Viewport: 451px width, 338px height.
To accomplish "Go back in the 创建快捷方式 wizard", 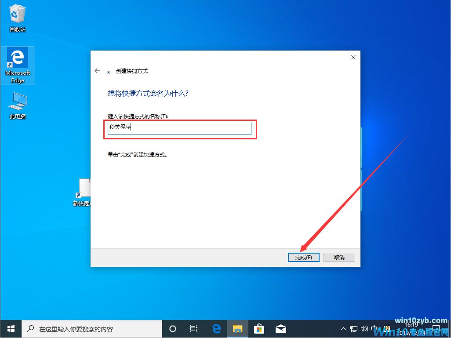I will 97,71.
